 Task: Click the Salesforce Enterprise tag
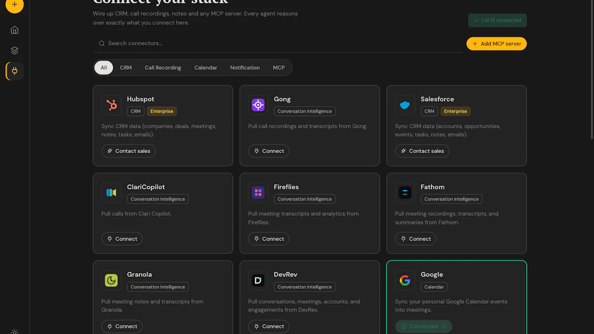click(x=456, y=111)
